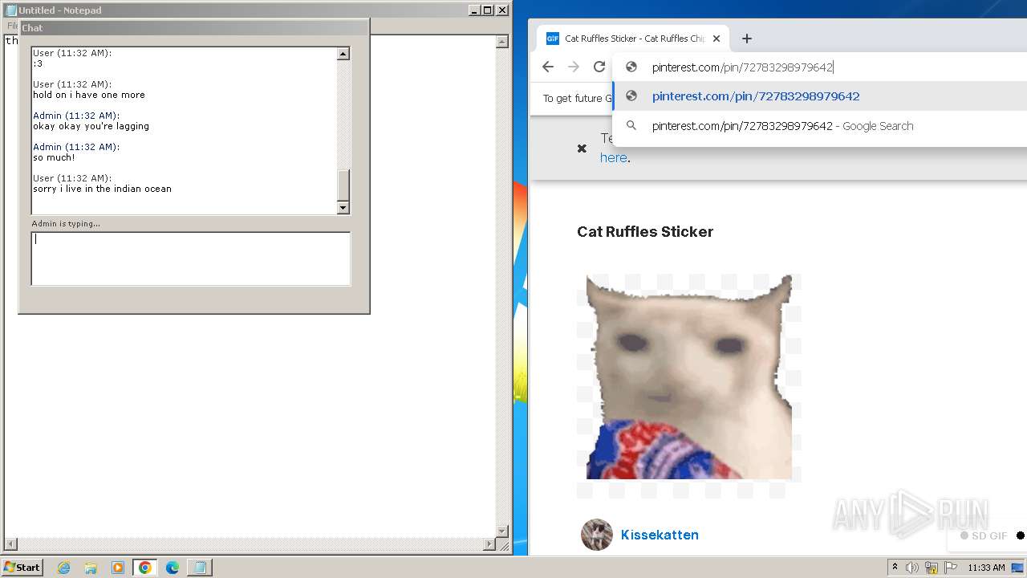The image size is (1027, 578).
Task: Click the chat scrollbar down arrow
Action: coord(343,208)
